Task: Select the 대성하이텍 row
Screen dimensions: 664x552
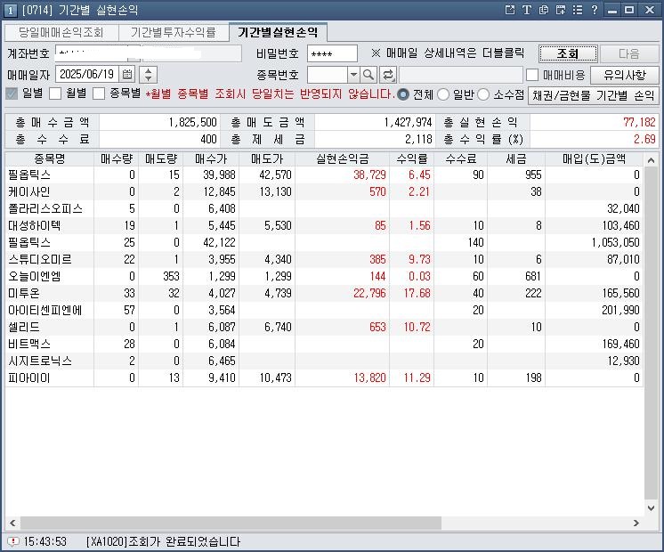Action: click(x=324, y=225)
